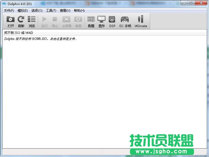Click the Dolphin logo in title bar

coord(4,4)
